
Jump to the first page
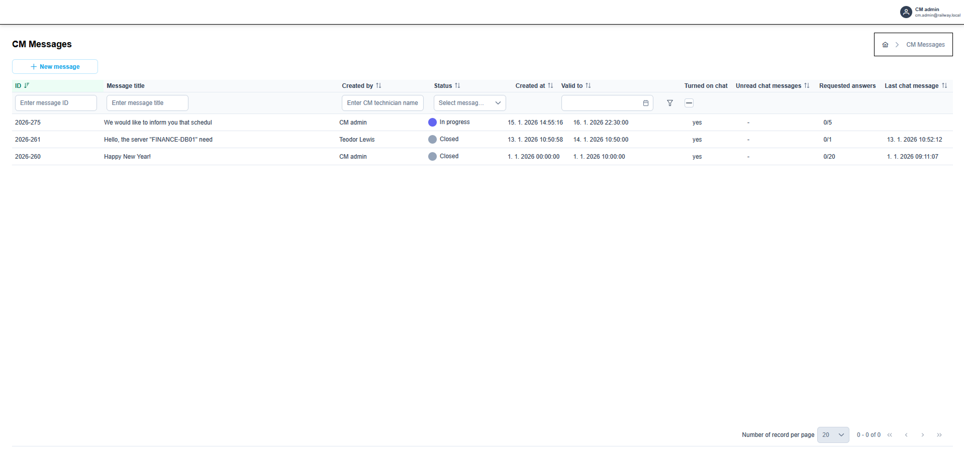coord(890,435)
